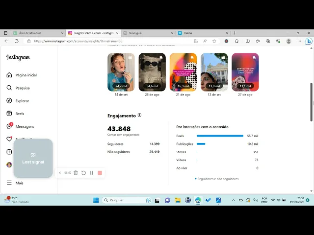Viewport: 314px width, 235px height.
Task: Open favorites list icon
Action: click(258, 41)
